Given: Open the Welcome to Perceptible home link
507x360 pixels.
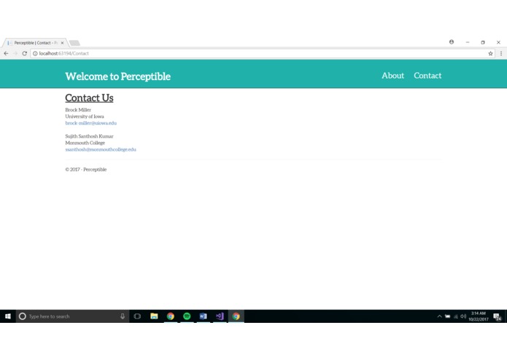Looking at the screenshot, I should [x=117, y=77].
